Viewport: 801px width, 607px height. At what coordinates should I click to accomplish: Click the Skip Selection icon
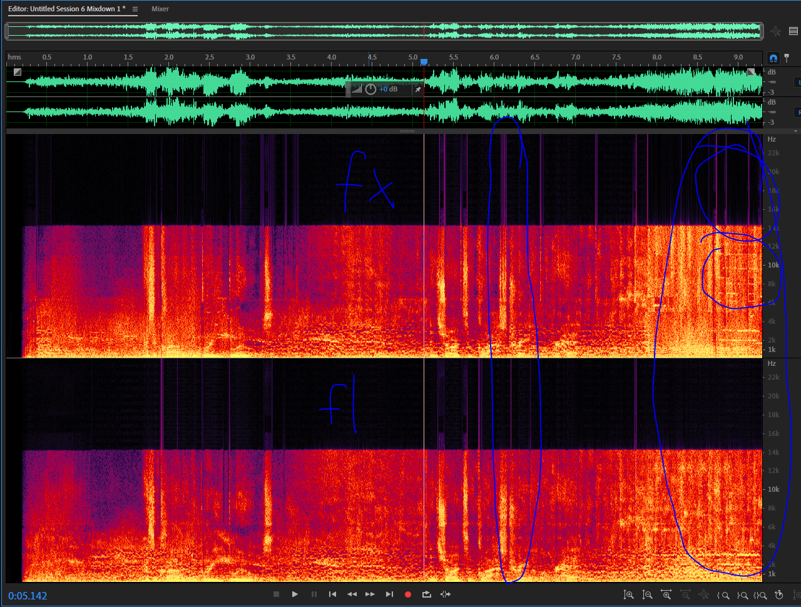point(446,594)
